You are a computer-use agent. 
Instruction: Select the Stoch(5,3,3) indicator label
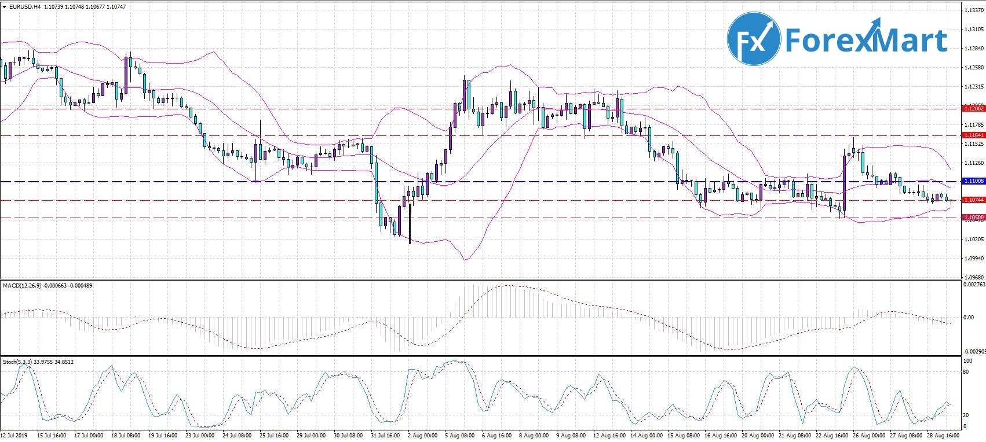[x=17, y=362]
